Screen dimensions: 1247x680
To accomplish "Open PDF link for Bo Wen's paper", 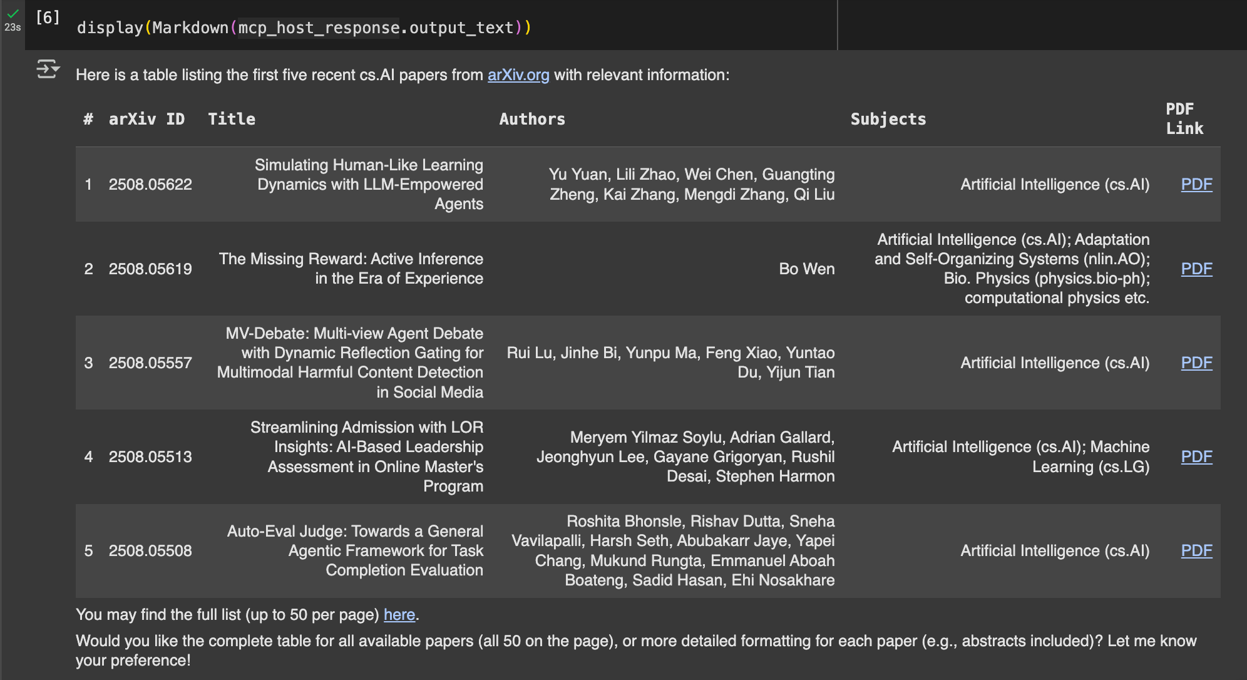I will 1196,269.
